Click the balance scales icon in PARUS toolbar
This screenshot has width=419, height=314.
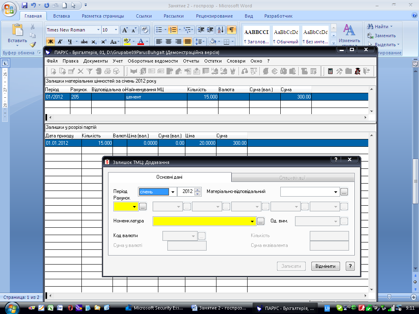click(245, 71)
